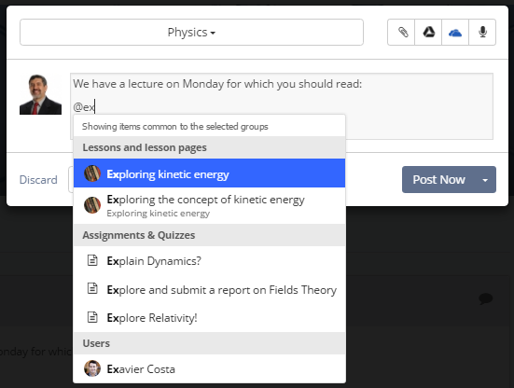Viewport: 514px width, 388px height.
Task: Click inside the post message text area
Action: [x=282, y=106]
